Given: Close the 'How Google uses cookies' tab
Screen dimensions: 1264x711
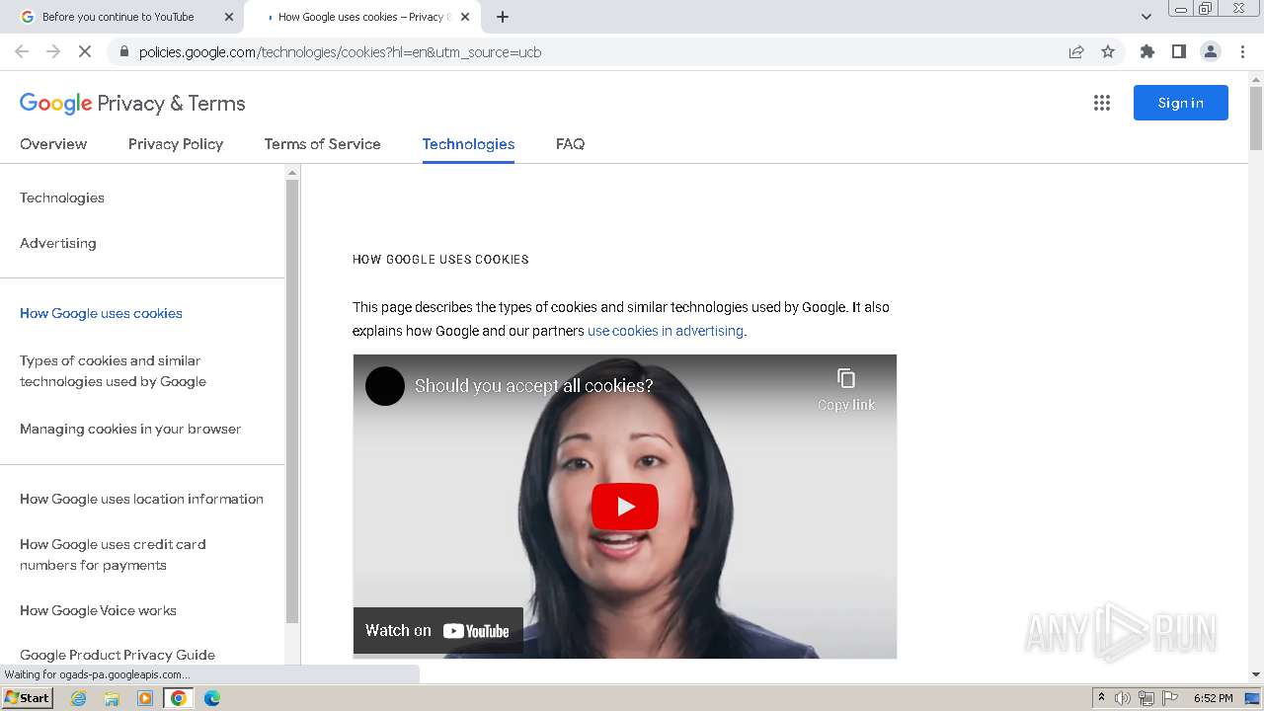Looking at the screenshot, I should pos(465,17).
